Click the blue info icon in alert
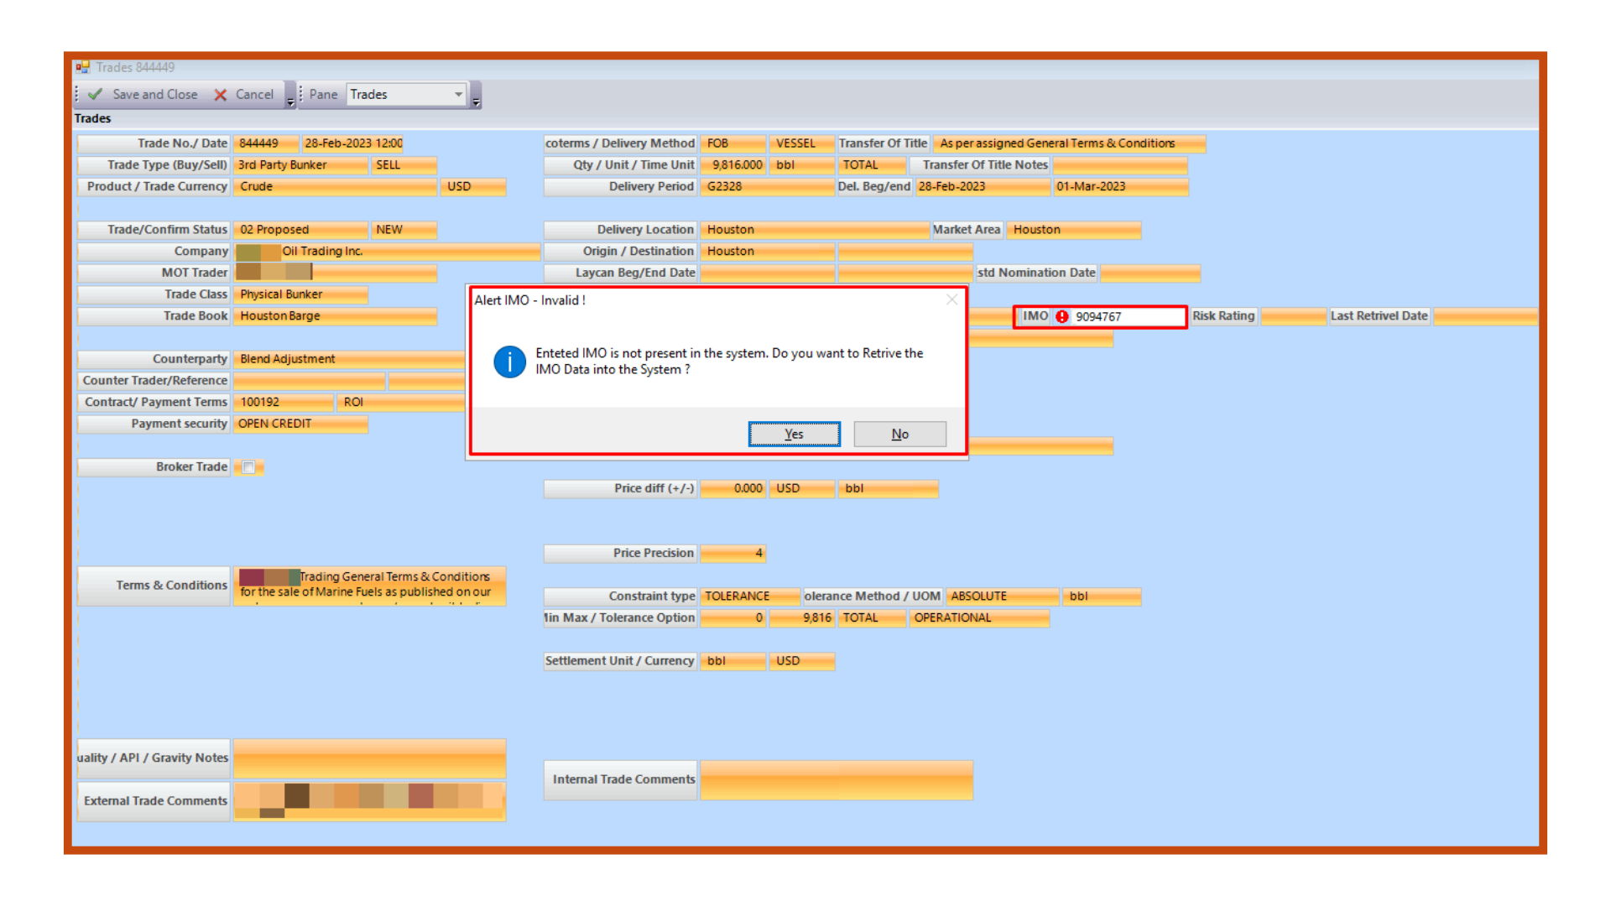The image size is (1611, 906). pos(509,362)
